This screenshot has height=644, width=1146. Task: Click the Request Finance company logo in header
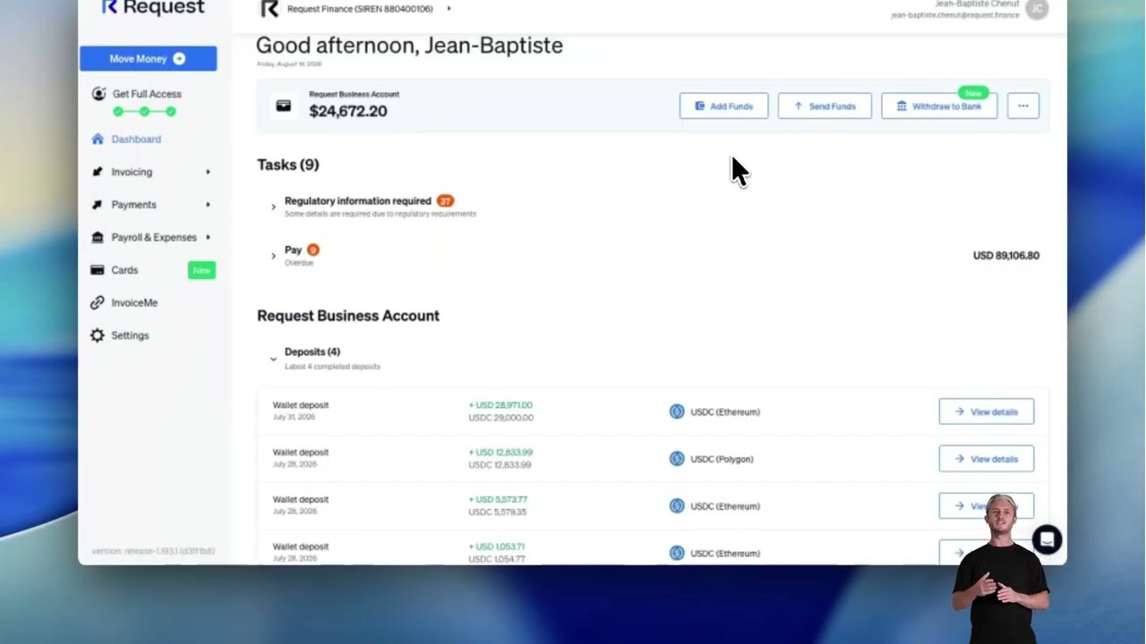269,9
